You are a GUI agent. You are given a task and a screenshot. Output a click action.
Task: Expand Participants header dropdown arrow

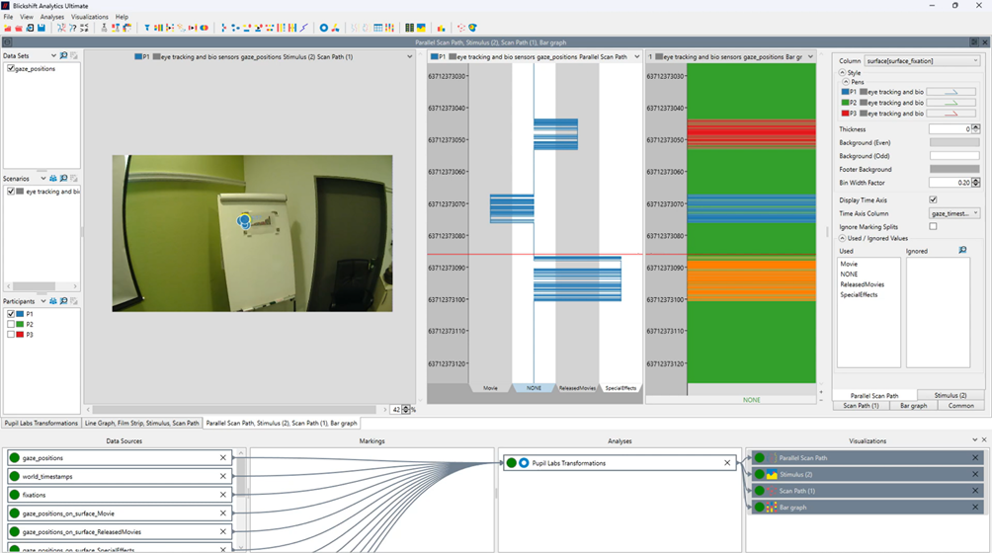(43, 301)
